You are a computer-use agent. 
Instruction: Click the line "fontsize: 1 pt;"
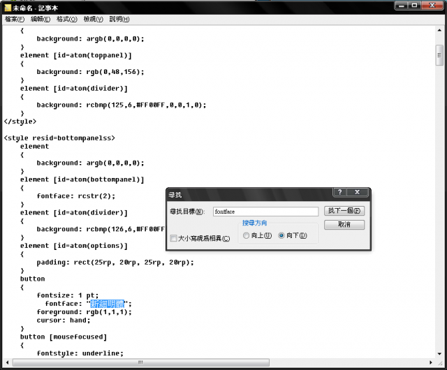click(x=68, y=295)
